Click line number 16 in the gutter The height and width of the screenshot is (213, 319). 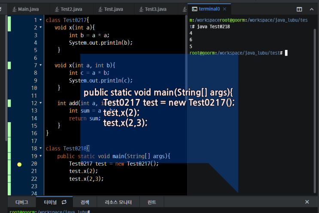34,133
